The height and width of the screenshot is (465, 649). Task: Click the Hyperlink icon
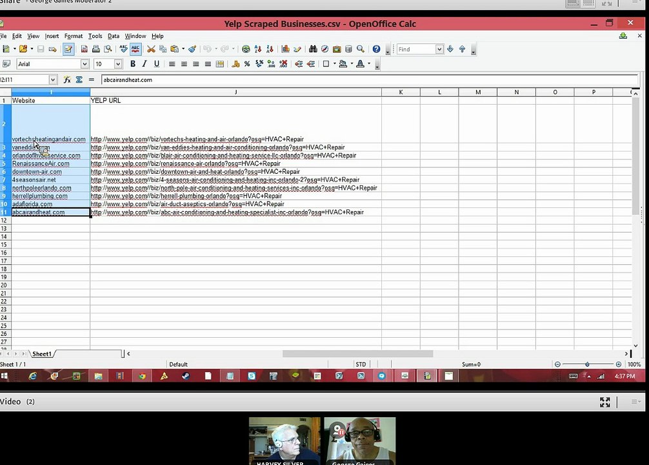coord(246,49)
